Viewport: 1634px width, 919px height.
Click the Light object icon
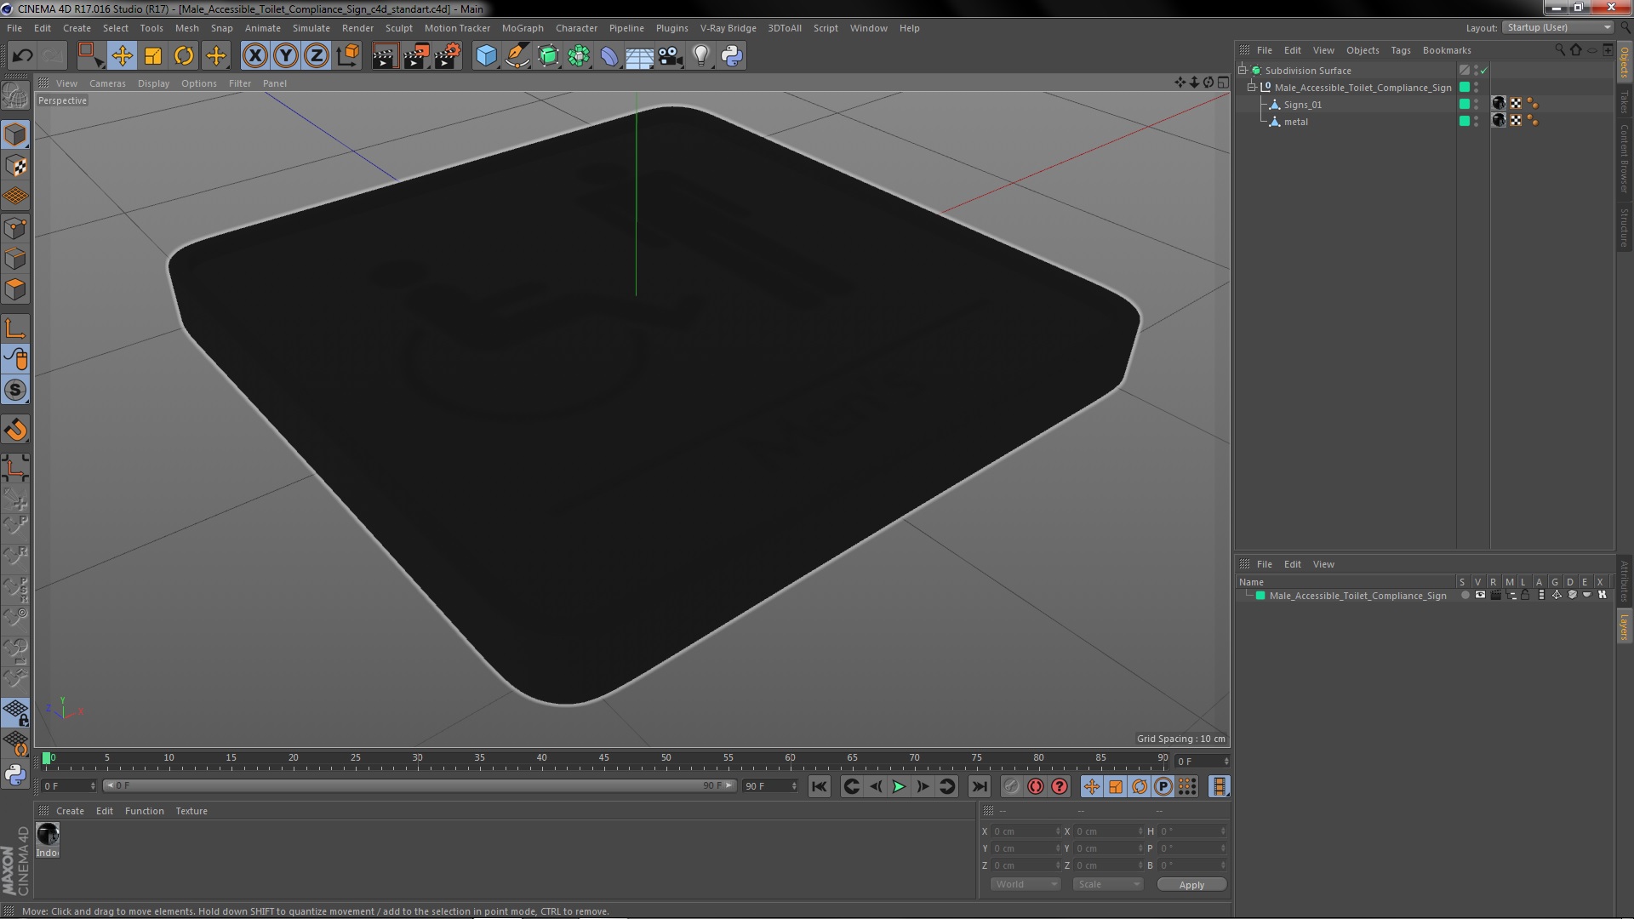coord(700,56)
